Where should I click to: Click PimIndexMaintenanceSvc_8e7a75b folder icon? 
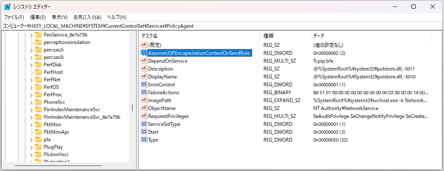click(38, 117)
